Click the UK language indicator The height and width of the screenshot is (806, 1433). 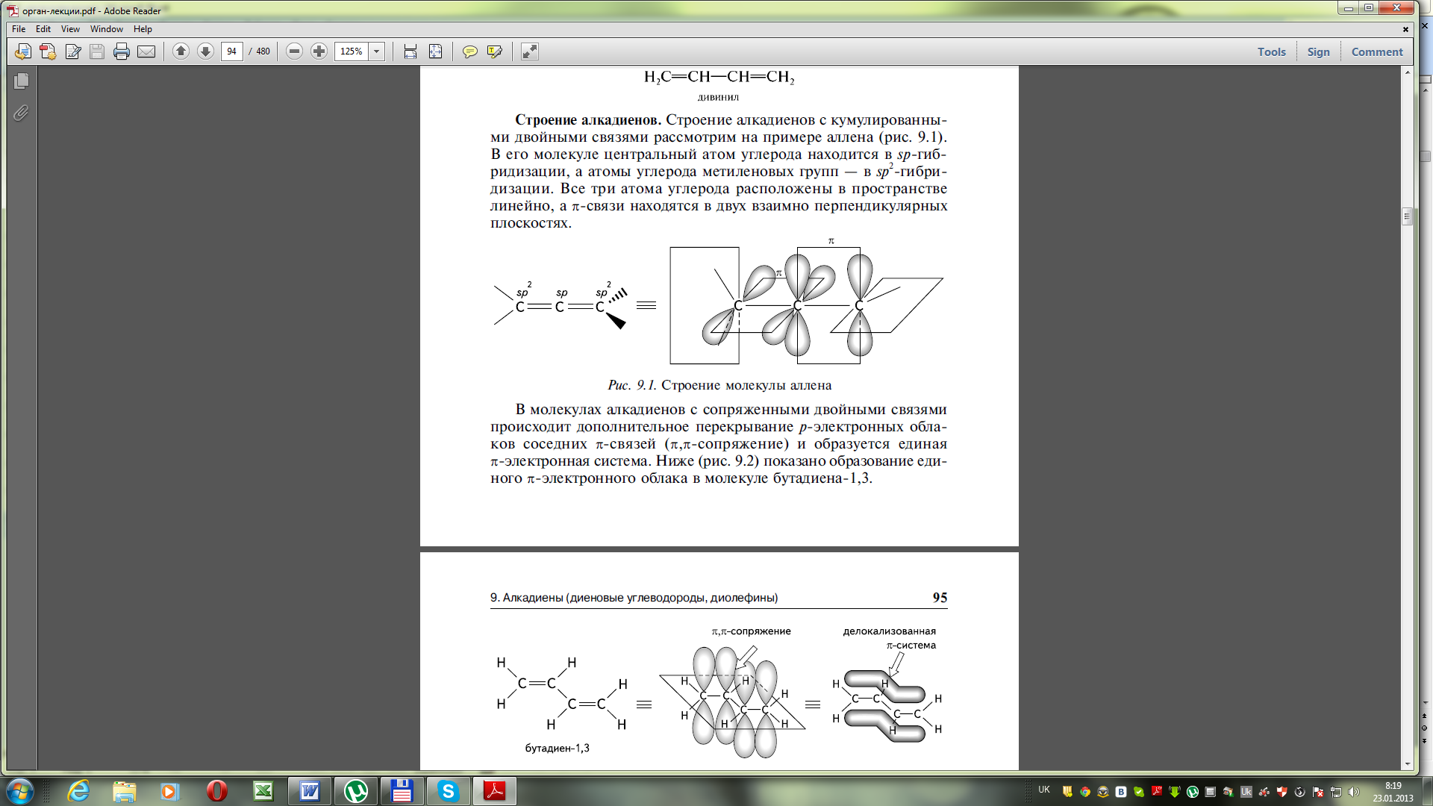coord(1043,790)
